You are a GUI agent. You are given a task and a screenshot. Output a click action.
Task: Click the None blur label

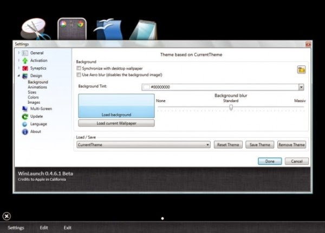pyautogui.click(x=161, y=101)
